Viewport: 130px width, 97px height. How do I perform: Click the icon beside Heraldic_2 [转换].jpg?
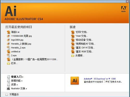[8, 44]
